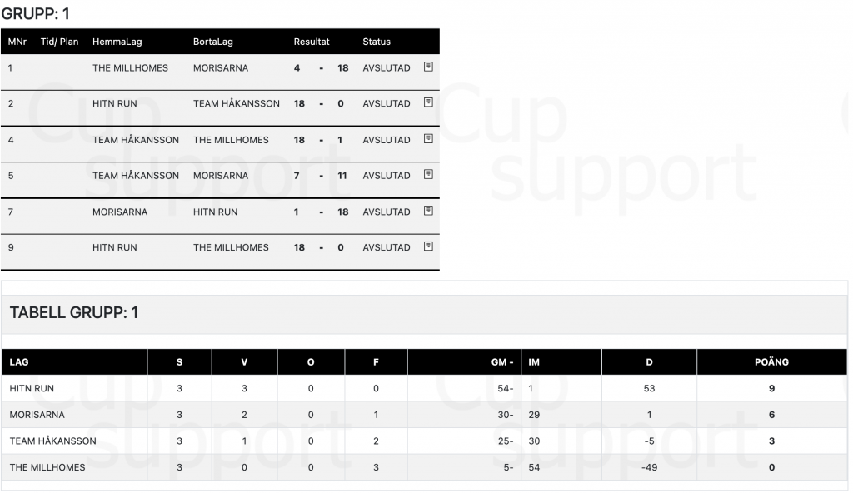Open match report icon for match 5
The width and height of the screenshot is (853, 493).
coord(428,175)
